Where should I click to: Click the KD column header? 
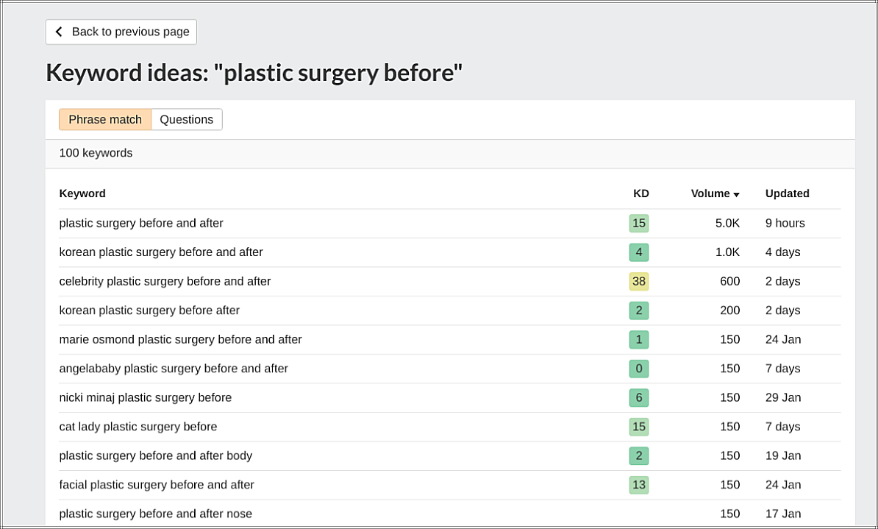(640, 194)
